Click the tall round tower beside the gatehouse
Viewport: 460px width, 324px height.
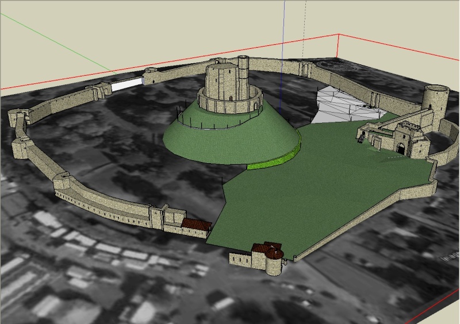[x=435, y=107]
